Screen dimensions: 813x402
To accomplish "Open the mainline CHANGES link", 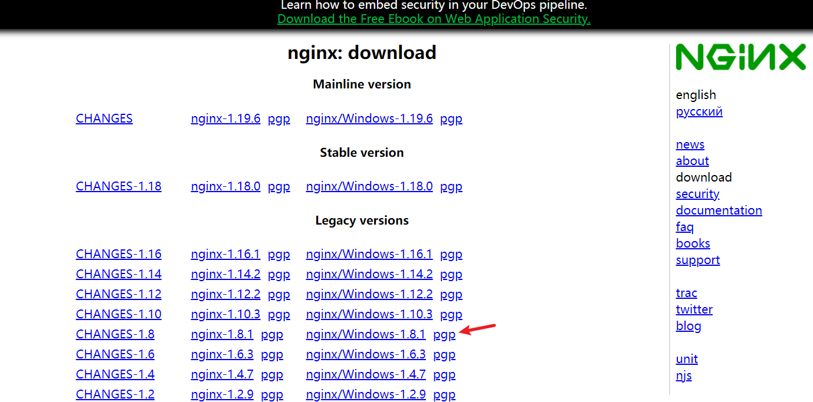I will pyautogui.click(x=104, y=118).
